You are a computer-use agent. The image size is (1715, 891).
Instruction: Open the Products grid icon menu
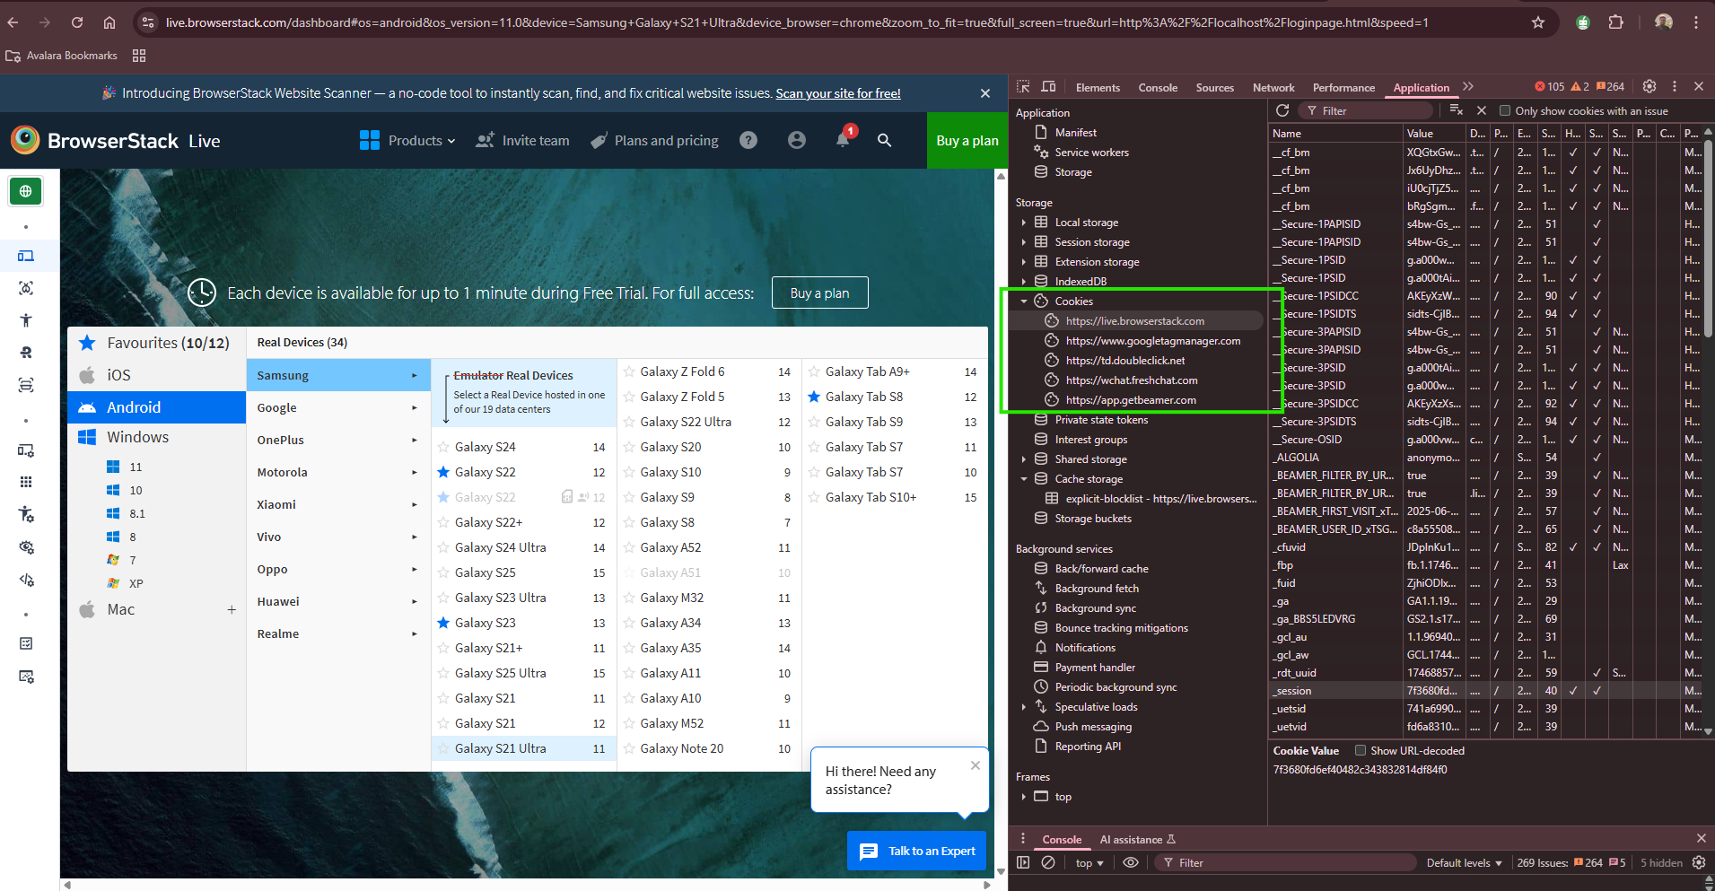pyautogui.click(x=370, y=140)
